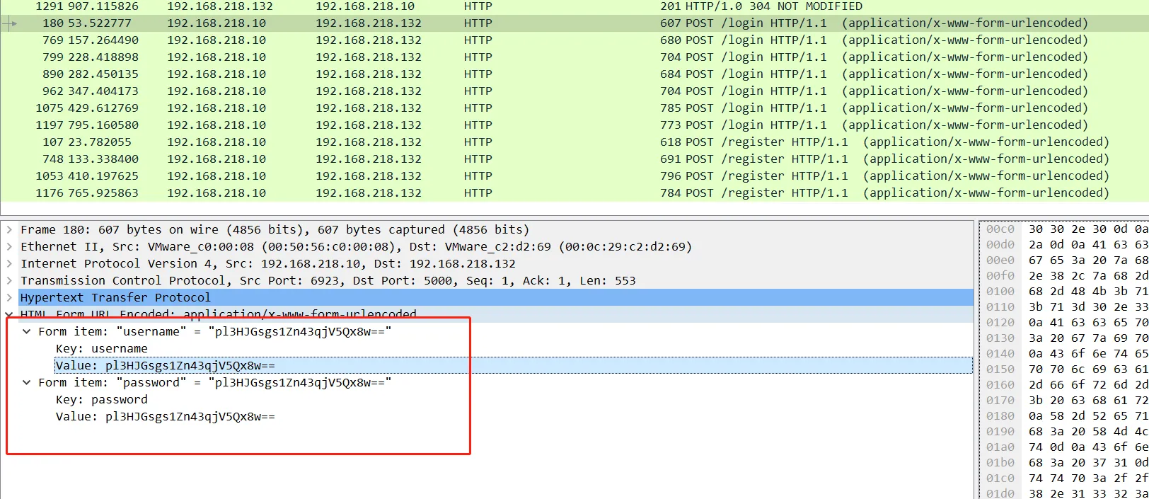This screenshot has width=1149, height=499.
Task: Click hex dump offset 00c0 row
Action: 1061,229
